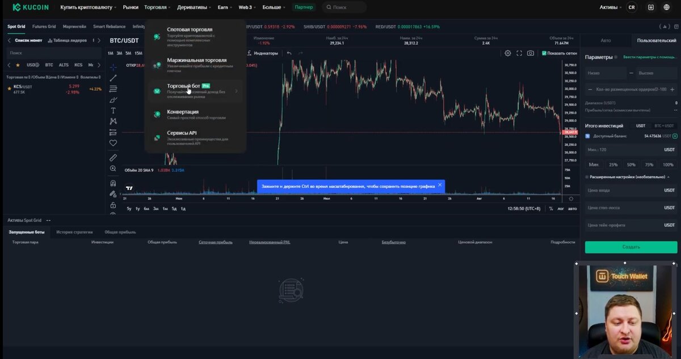Select the chart patterns tool

click(x=113, y=121)
